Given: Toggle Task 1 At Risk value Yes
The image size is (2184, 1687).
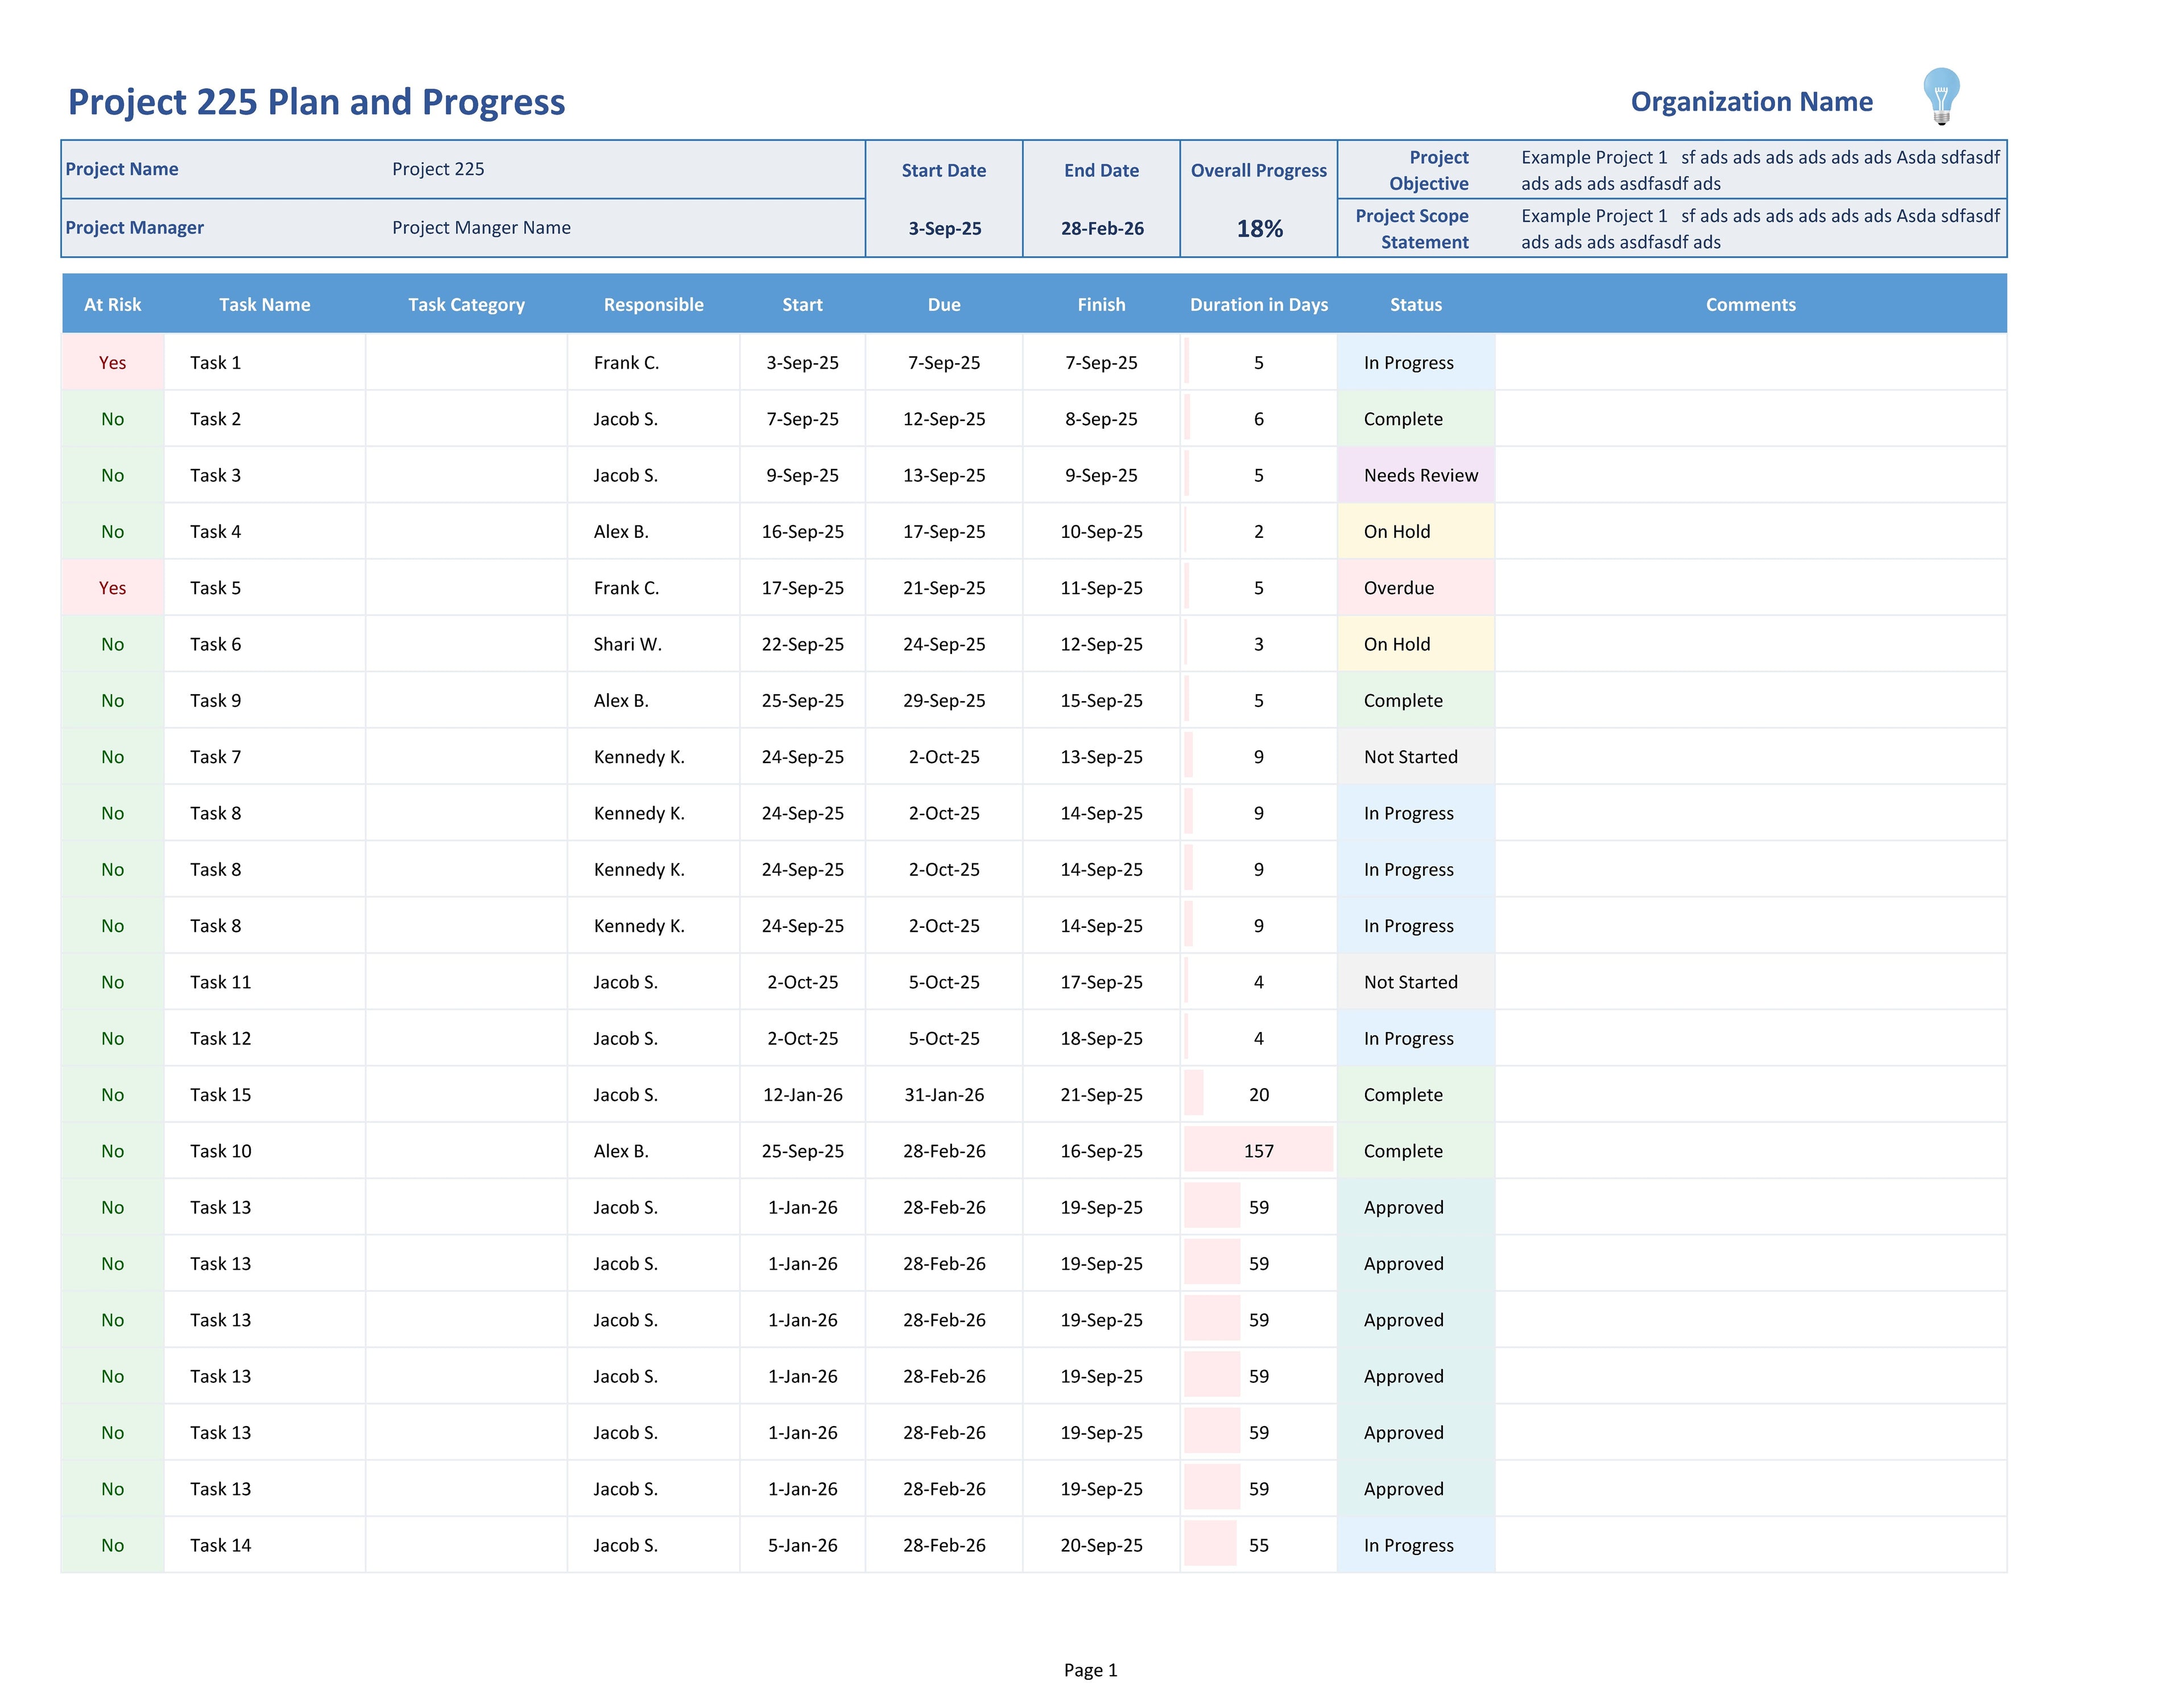Looking at the screenshot, I should coord(112,363).
